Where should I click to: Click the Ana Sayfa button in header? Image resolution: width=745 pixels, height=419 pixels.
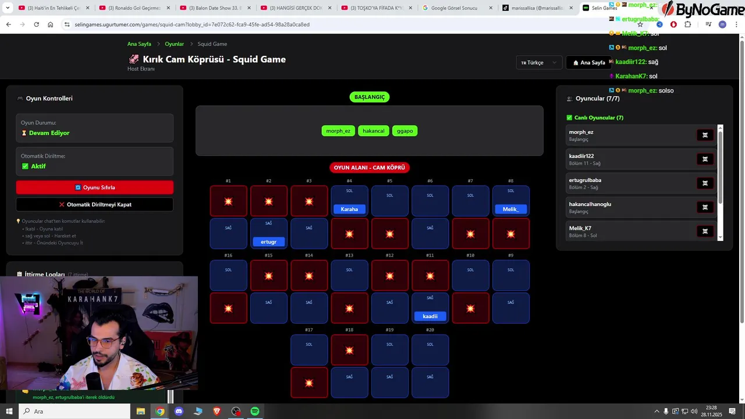pos(588,62)
